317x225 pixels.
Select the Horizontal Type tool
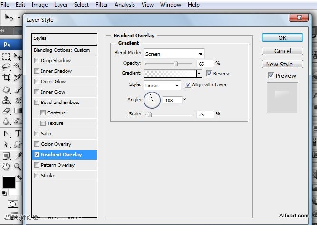coord(18,133)
